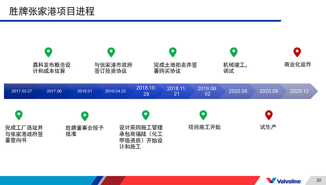Image resolution: width=326 pixels, height=185 pixels.
Task: Select the 2018.11.21 timeline segment
Action: point(177,91)
